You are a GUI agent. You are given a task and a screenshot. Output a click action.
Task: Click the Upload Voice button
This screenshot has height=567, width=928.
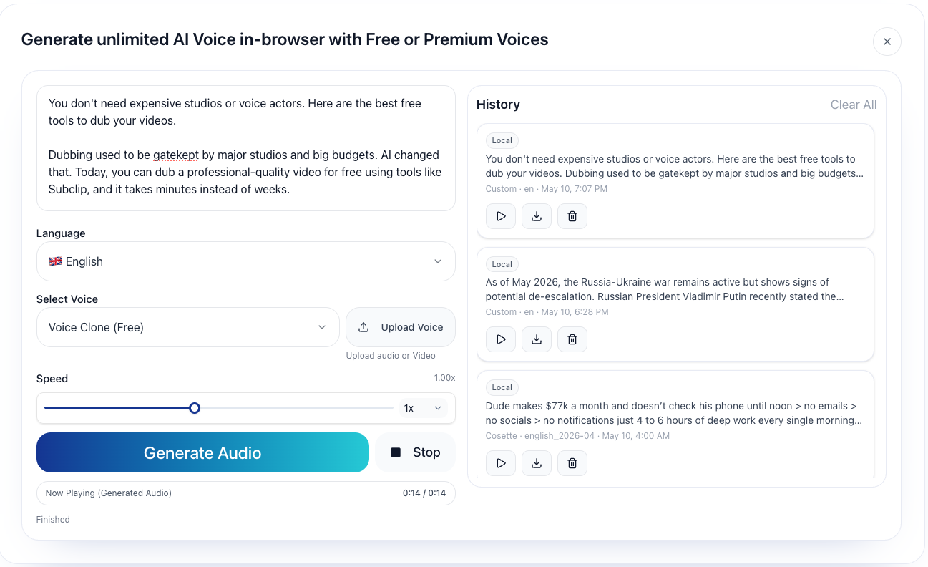(x=401, y=327)
